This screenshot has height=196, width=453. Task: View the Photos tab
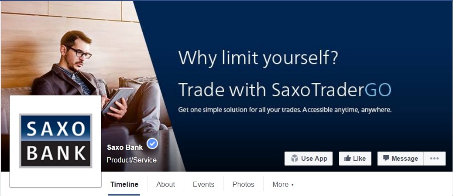coord(243,185)
